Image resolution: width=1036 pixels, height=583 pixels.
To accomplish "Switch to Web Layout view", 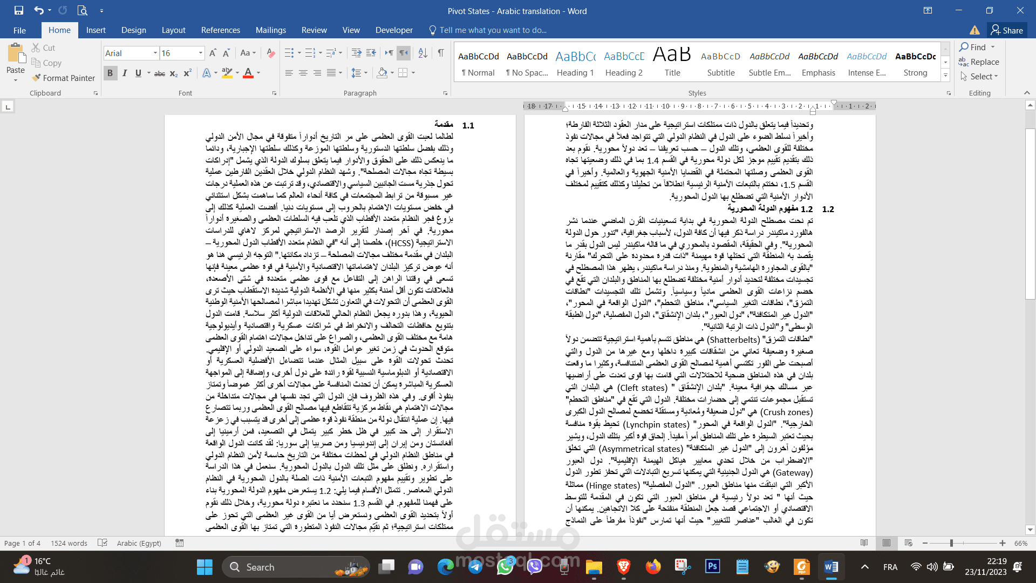I will point(908,543).
